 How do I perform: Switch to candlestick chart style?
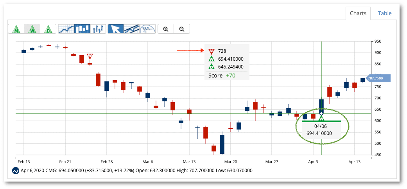[x=82, y=29]
